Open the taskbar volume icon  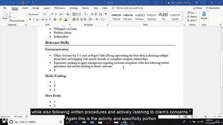pyautogui.click(x=202, y=122)
